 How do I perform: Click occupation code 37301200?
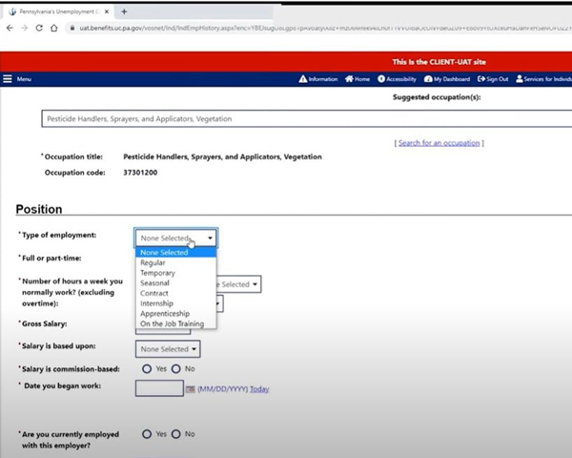[140, 173]
